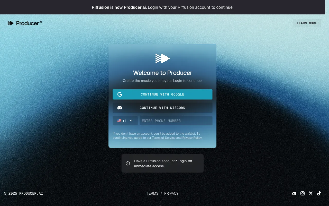Focus the Enter Phone Number field

pos(176,121)
